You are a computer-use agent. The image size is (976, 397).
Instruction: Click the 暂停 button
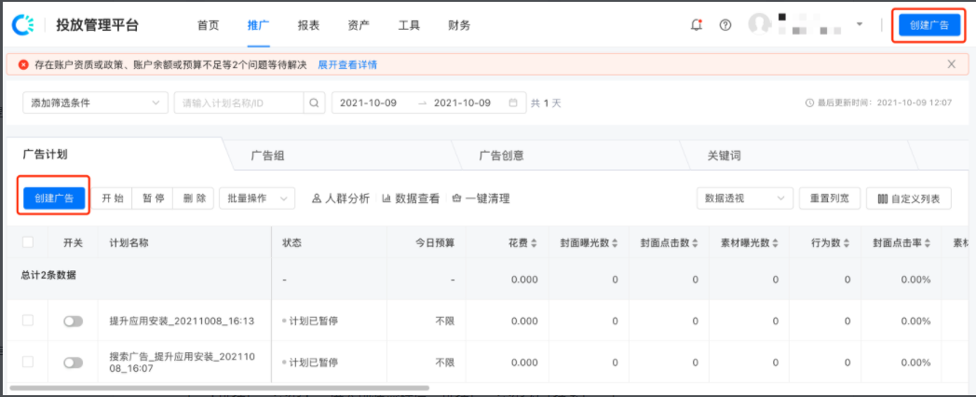153,198
